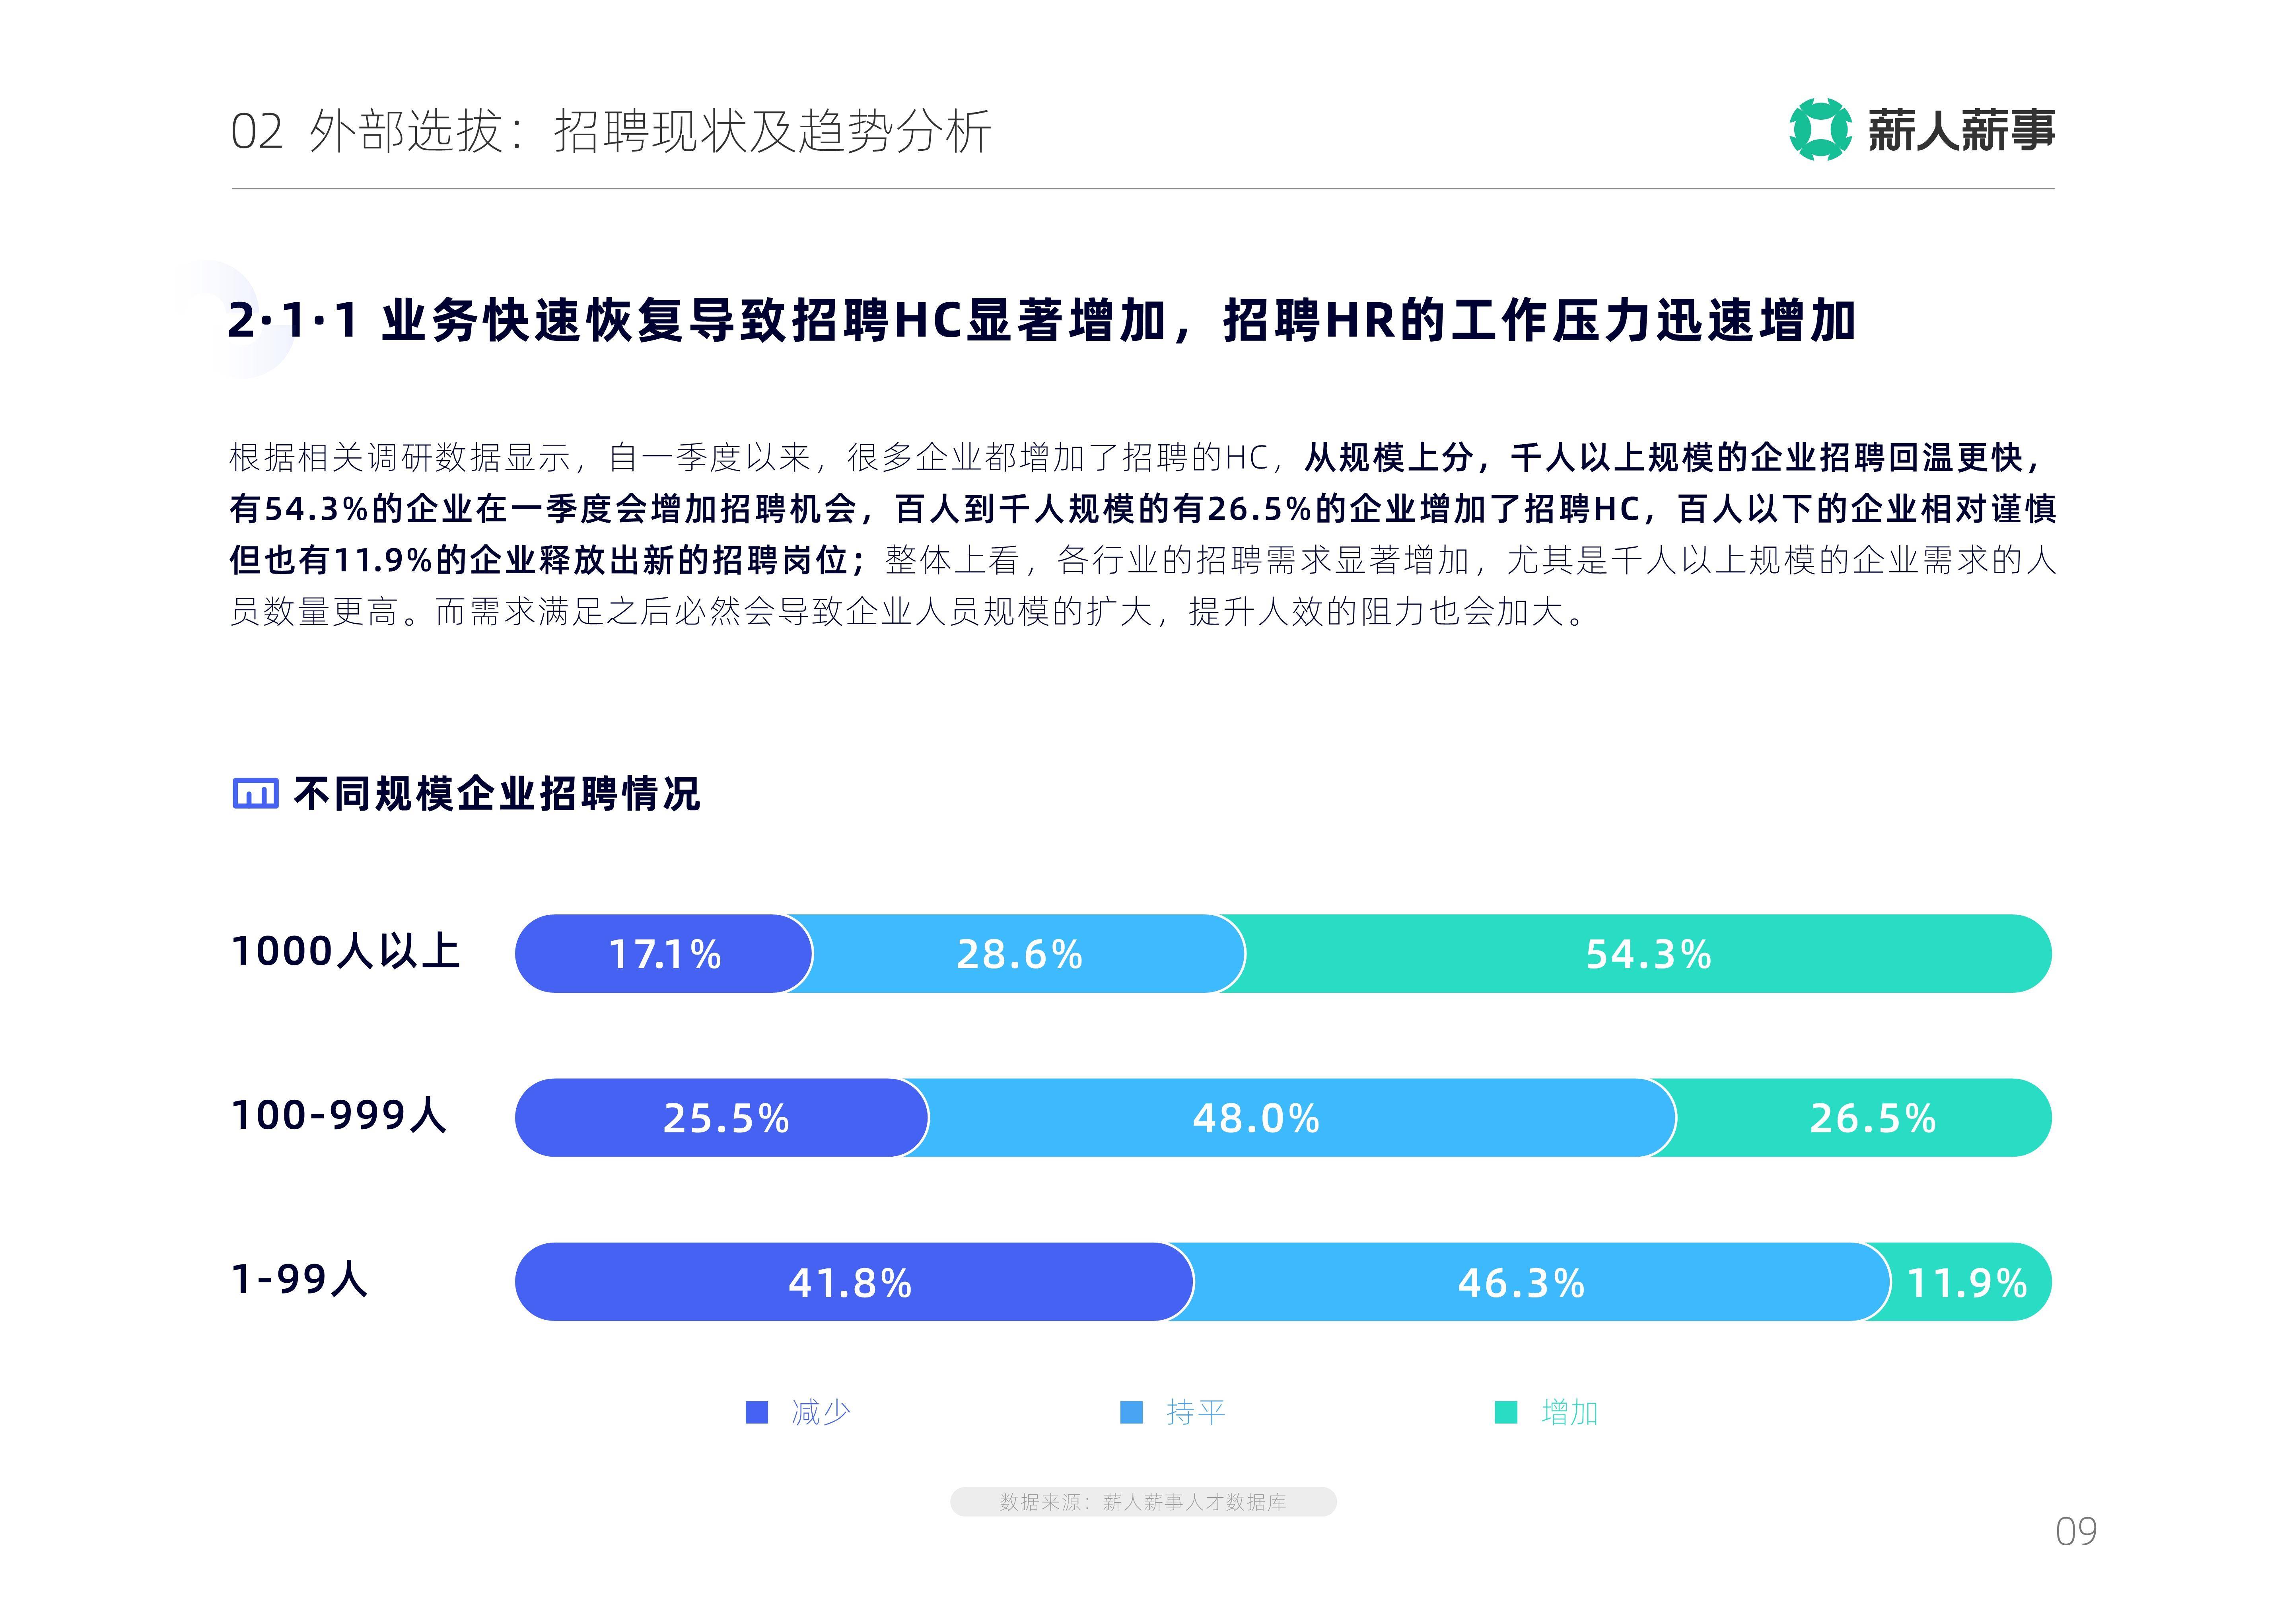Select the 增加 legend color square

[1505, 1412]
